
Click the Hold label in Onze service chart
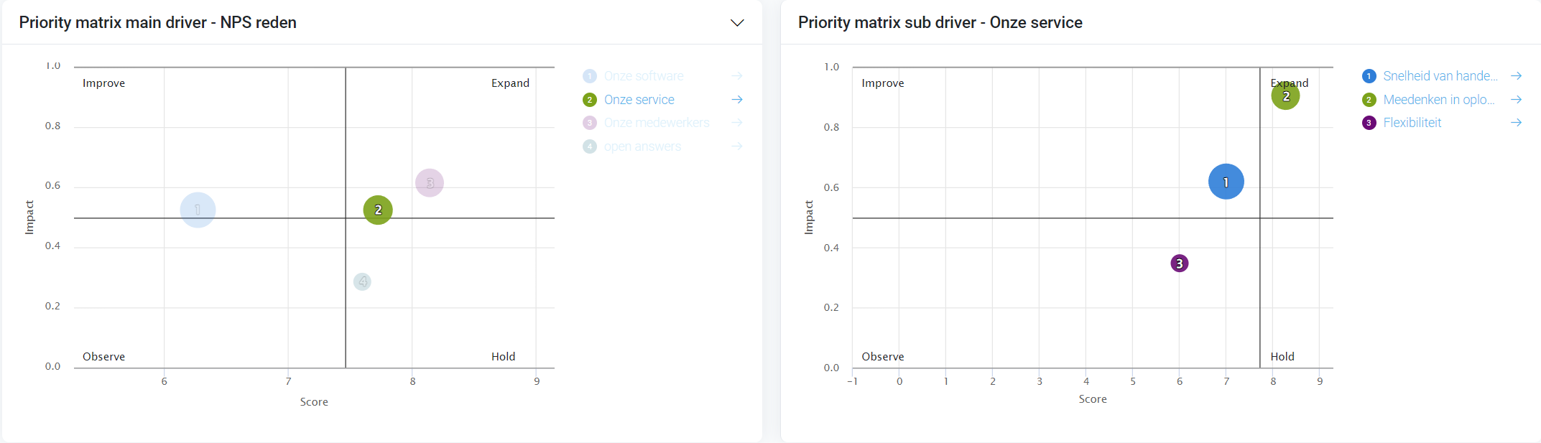coord(1282,357)
